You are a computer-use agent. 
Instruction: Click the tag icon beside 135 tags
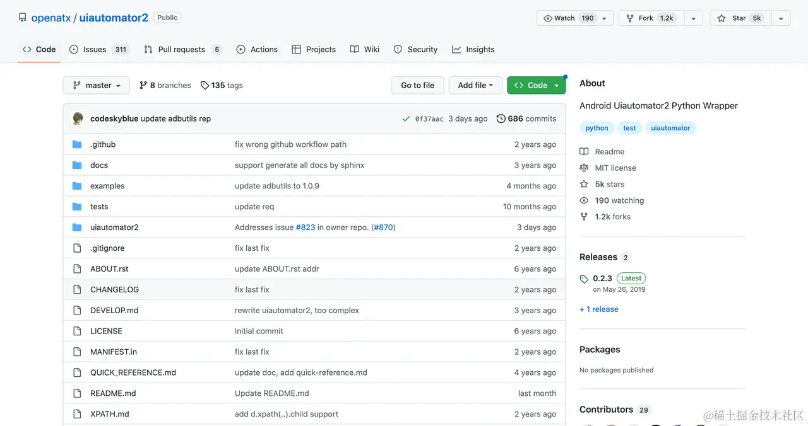click(x=205, y=85)
